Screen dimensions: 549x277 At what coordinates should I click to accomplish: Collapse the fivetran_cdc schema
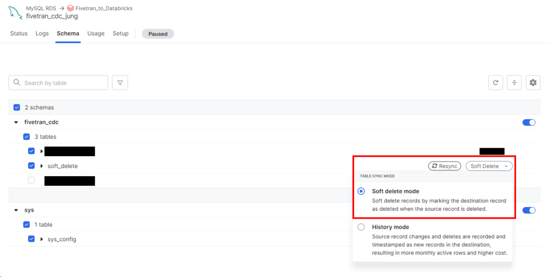[x=16, y=122]
